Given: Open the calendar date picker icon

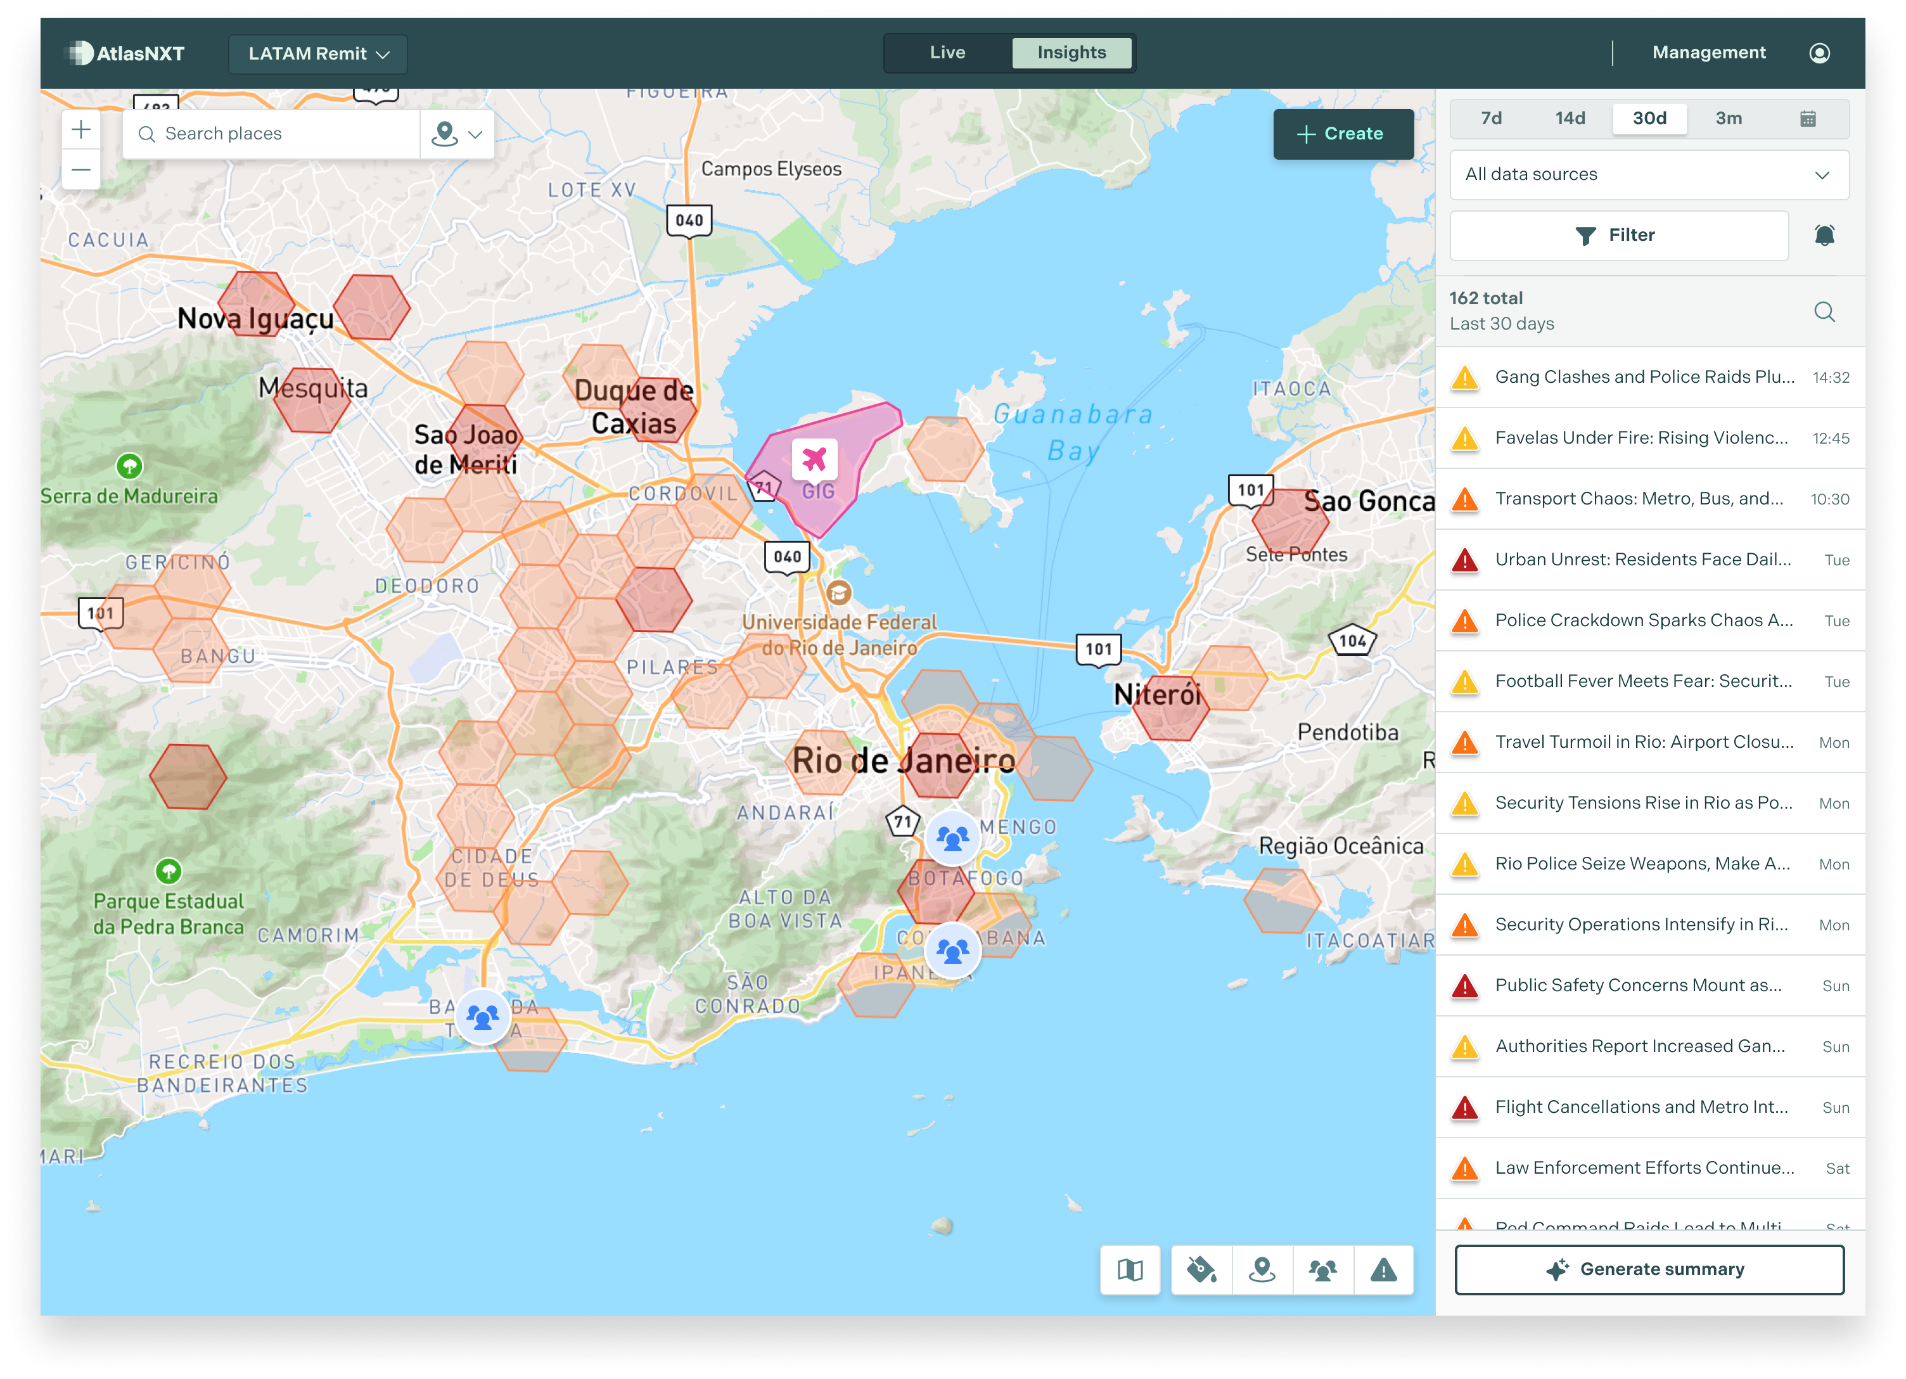Looking at the screenshot, I should click(1808, 119).
